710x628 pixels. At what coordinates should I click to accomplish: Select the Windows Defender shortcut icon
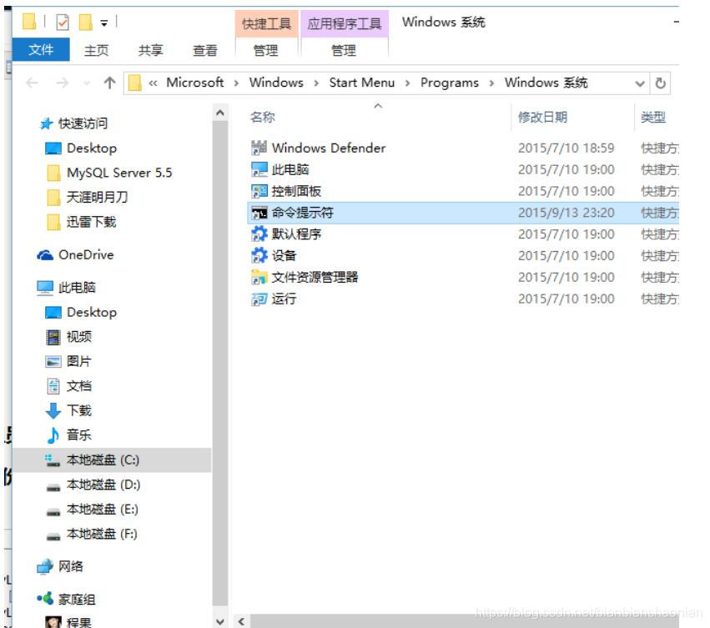[259, 148]
